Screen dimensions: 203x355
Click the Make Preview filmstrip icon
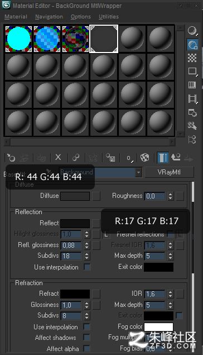[192, 99]
